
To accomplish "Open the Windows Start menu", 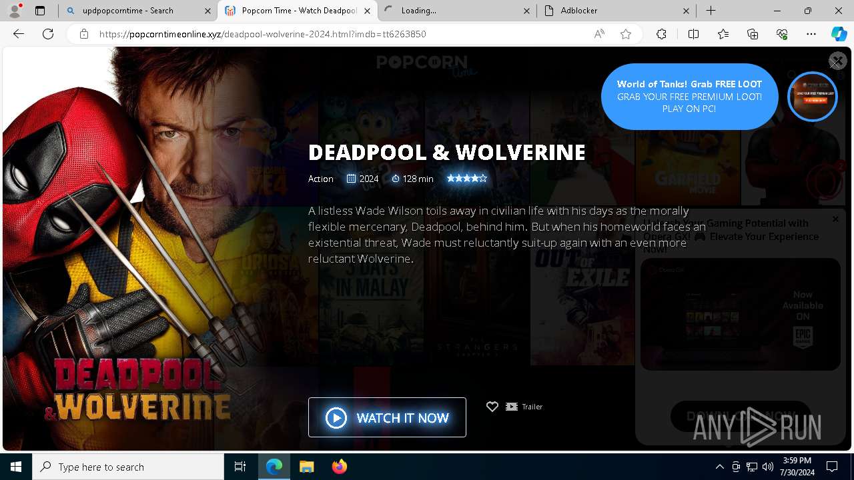I will coord(16,467).
